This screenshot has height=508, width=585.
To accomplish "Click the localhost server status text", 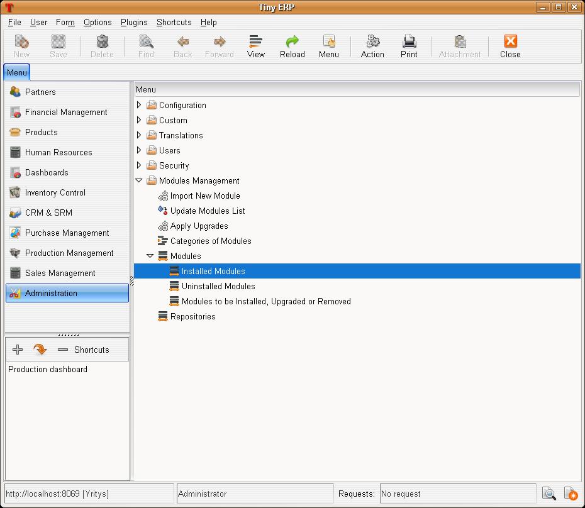I will point(57,494).
